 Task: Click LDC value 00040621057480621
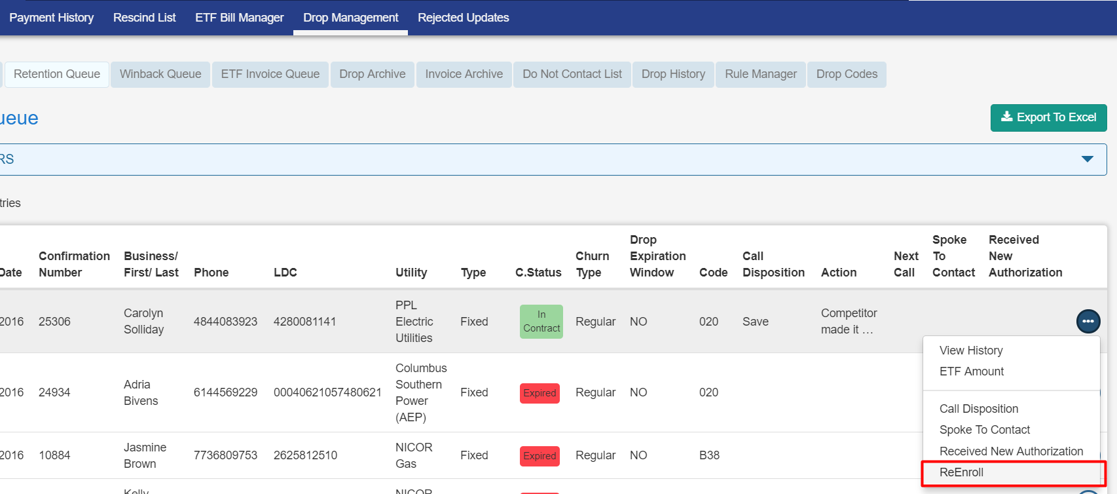point(327,392)
